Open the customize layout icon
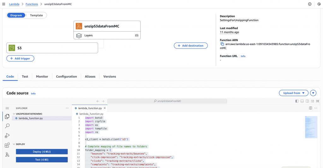This screenshot has width=323, height=168. coord(313,101)
